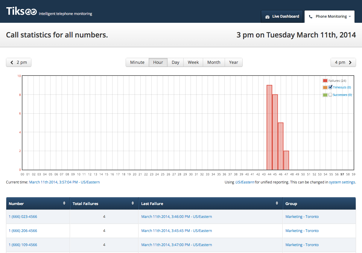The height and width of the screenshot is (253, 362).
Task: Click the phone icon in Phone Monitoring
Action: click(x=311, y=16)
